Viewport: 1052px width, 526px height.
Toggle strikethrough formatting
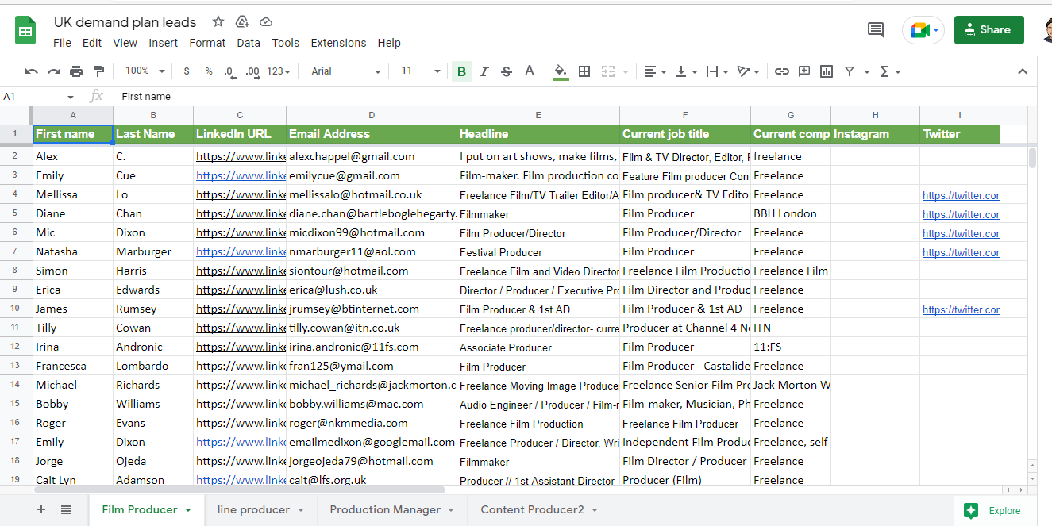coord(507,71)
